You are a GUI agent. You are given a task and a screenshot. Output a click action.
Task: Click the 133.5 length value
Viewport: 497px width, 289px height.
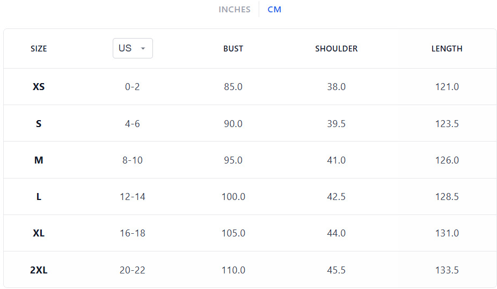[x=447, y=270]
